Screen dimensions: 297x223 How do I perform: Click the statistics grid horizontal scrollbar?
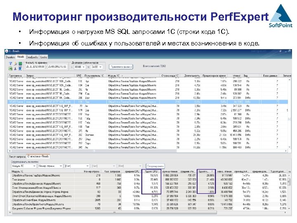point(148,213)
